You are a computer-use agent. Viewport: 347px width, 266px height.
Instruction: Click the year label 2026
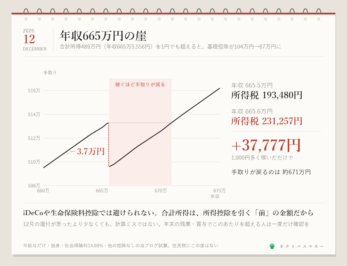tap(29, 31)
